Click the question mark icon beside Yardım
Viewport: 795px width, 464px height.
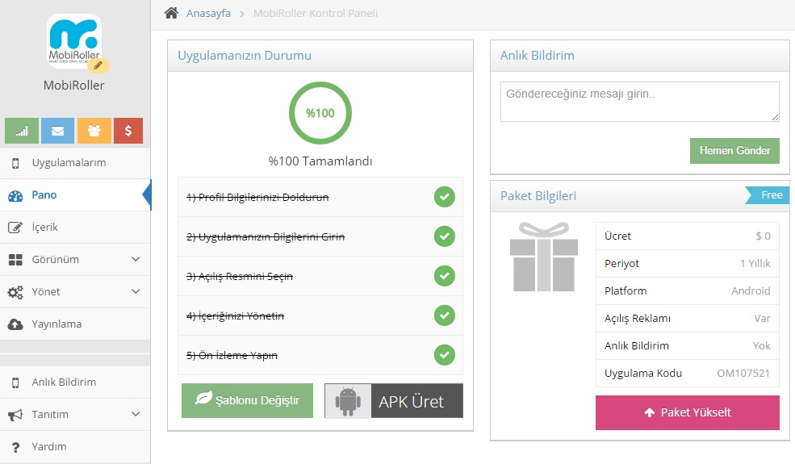click(x=15, y=447)
